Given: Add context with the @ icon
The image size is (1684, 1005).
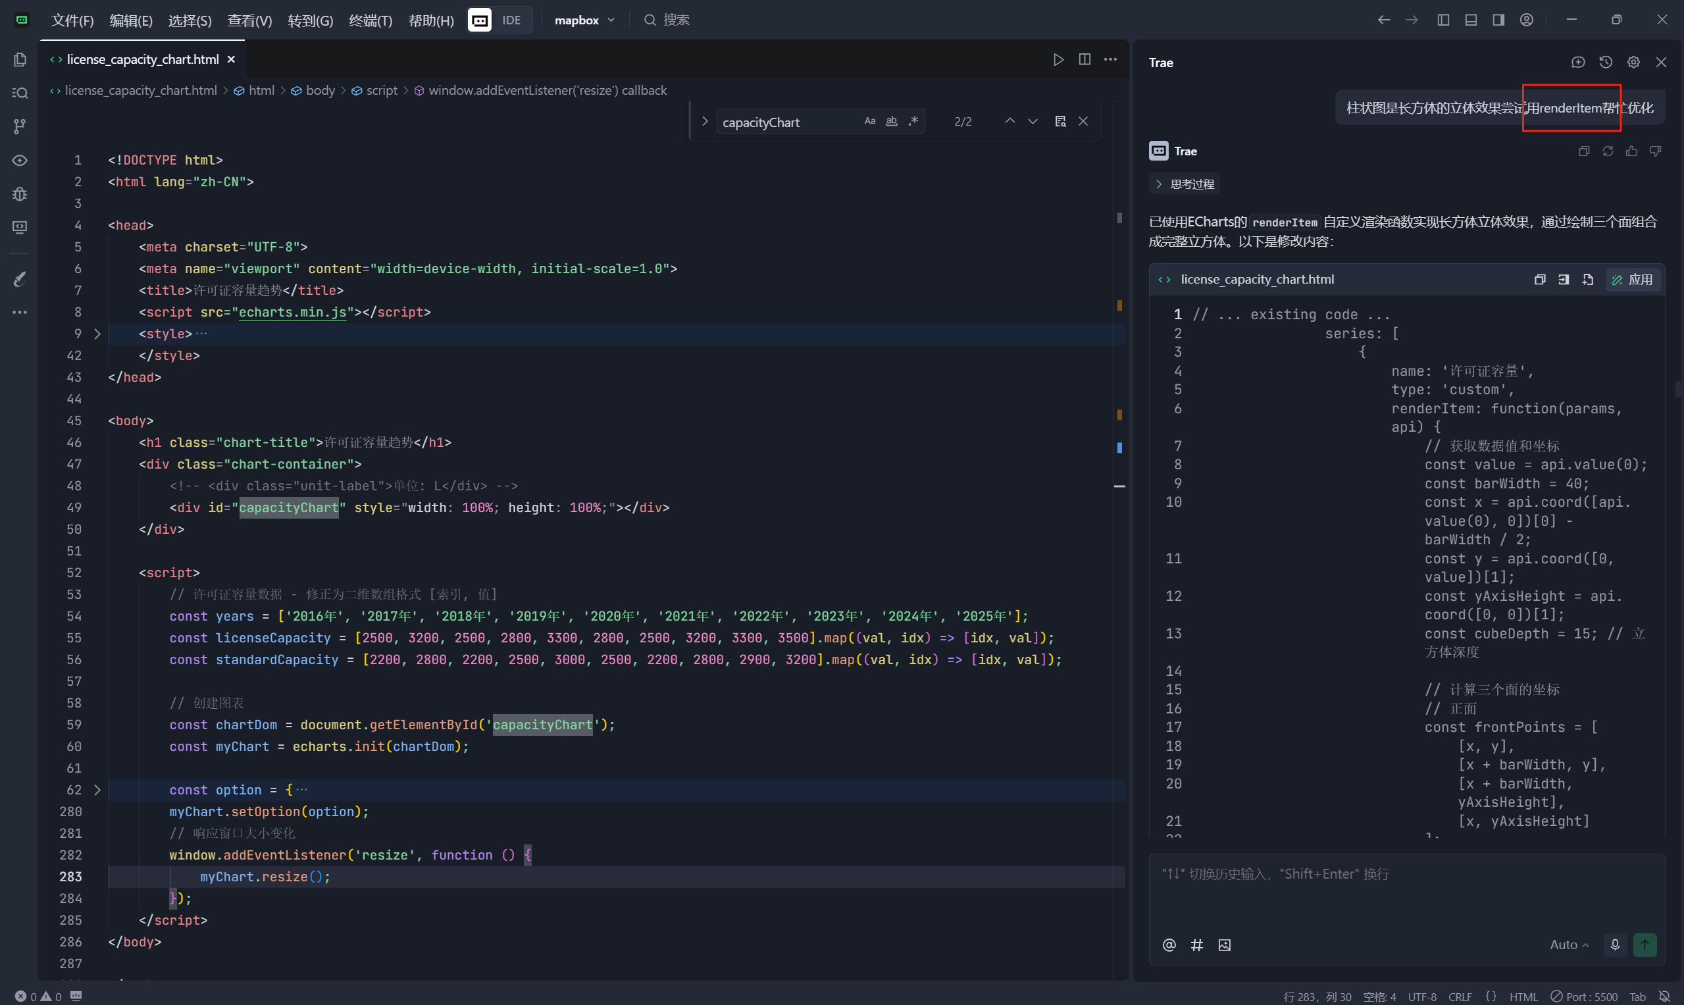Looking at the screenshot, I should click(x=1169, y=944).
